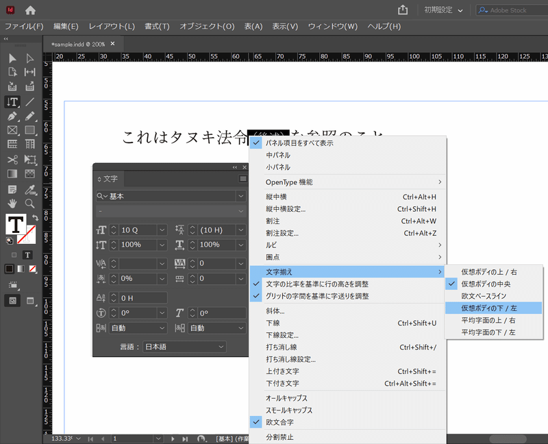The image size is (548, 444).
Task: Go to the previous page button
Action: pyautogui.click(x=103, y=439)
